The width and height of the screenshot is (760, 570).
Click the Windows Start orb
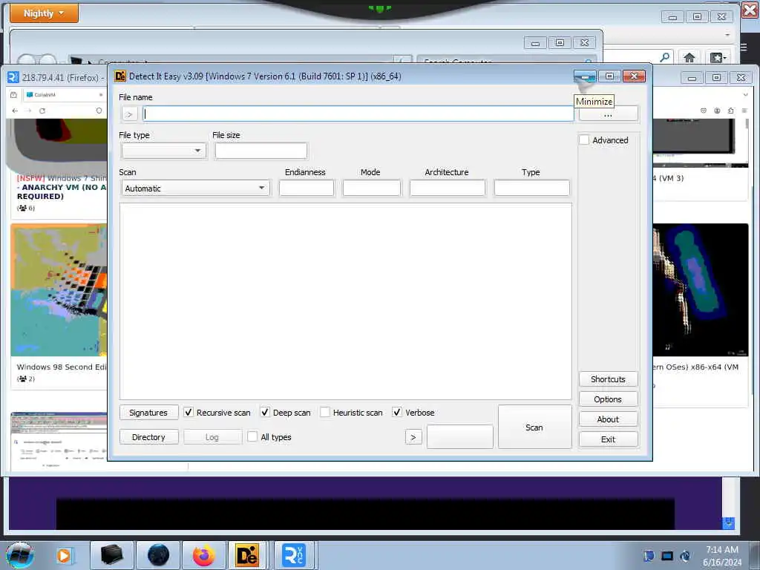tap(20, 555)
